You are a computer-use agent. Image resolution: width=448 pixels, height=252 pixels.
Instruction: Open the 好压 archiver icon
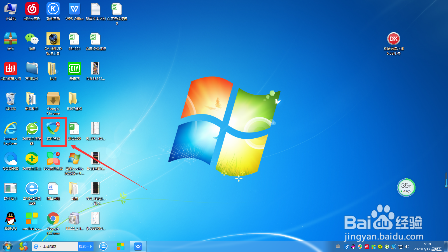click(11, 42)
